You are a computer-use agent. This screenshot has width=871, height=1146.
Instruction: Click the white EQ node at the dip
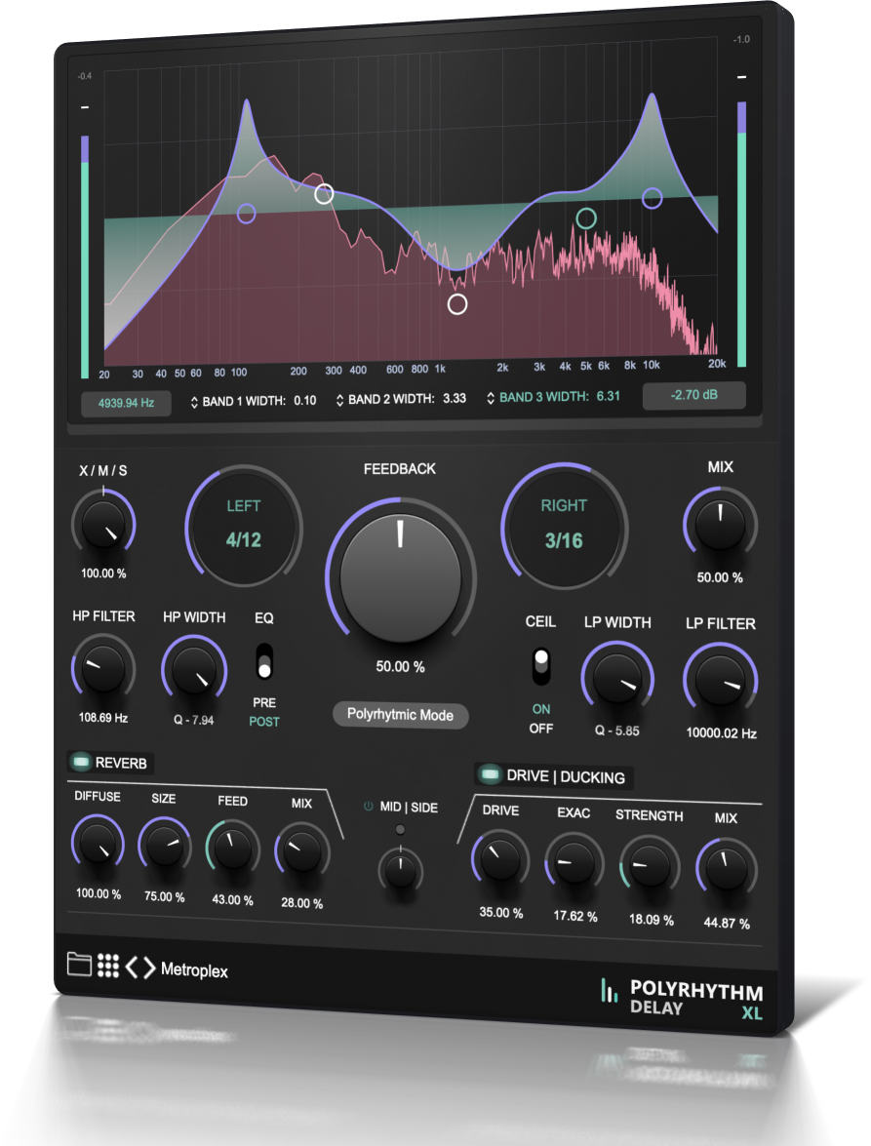pos(457,304)
